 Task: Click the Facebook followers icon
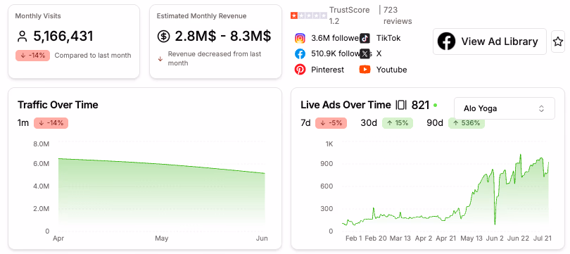coord(300,53)
